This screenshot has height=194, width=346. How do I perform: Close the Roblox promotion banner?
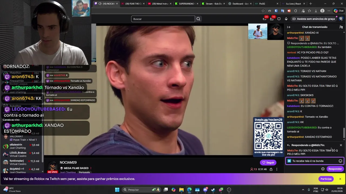[340, 179]
